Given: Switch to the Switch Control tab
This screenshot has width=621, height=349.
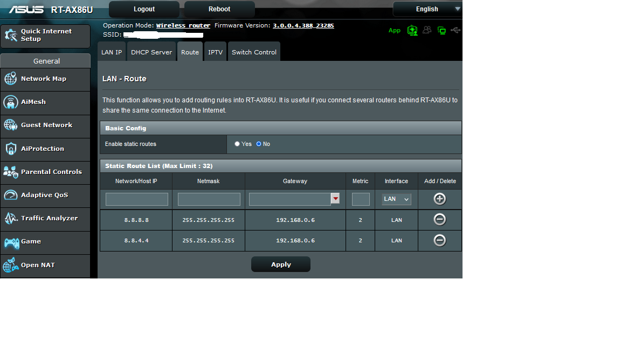Looking at the screenshot, I should (254, 52).
